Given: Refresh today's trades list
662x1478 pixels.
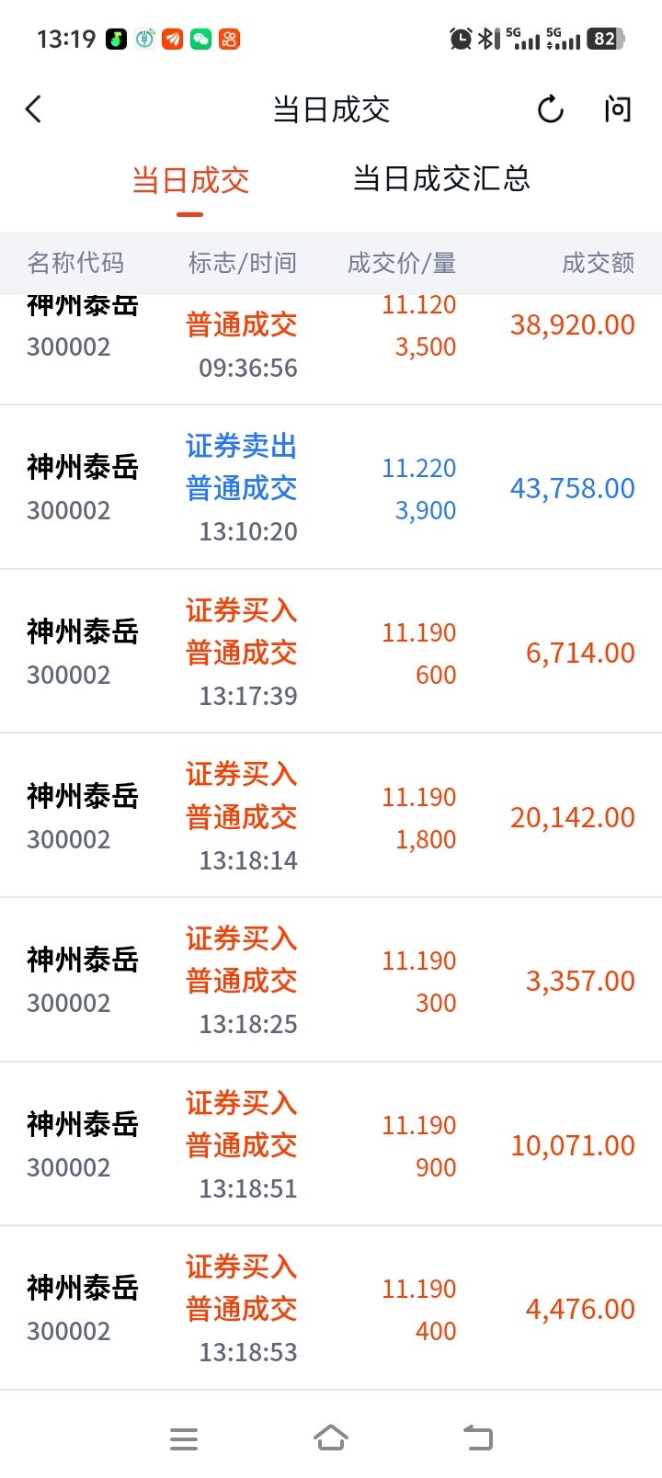Looking at the screenshot, I should pyautogui.click(x=550, y=109).
